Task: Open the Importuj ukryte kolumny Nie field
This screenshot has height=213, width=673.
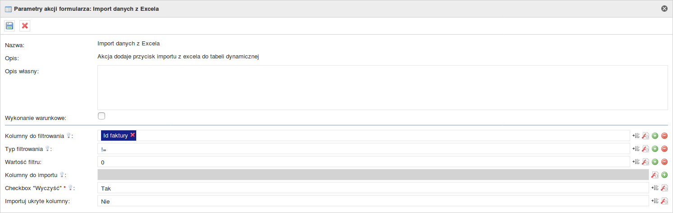Action: click(373, 201)
